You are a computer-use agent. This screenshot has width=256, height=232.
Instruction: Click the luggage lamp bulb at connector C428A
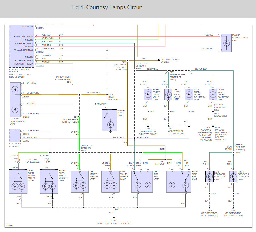[x=15, y=89]
